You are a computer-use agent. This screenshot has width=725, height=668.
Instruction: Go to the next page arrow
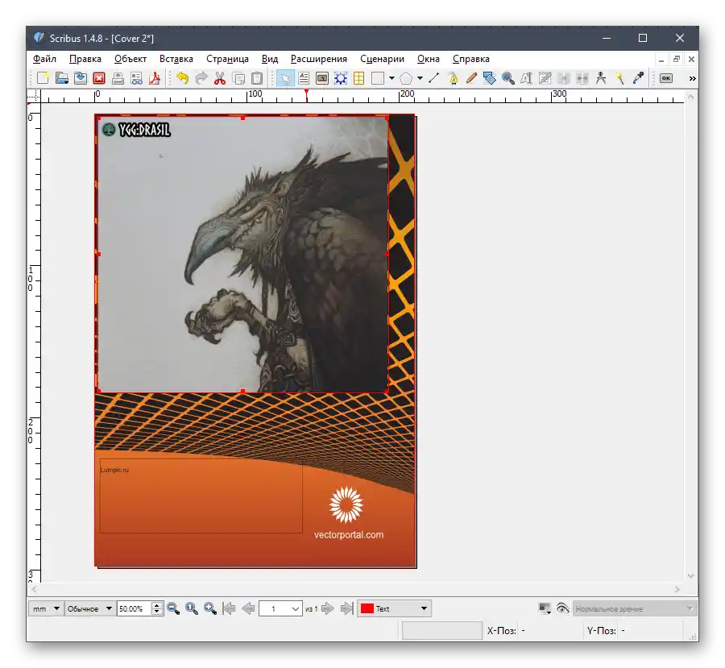[x=328, y=608]
